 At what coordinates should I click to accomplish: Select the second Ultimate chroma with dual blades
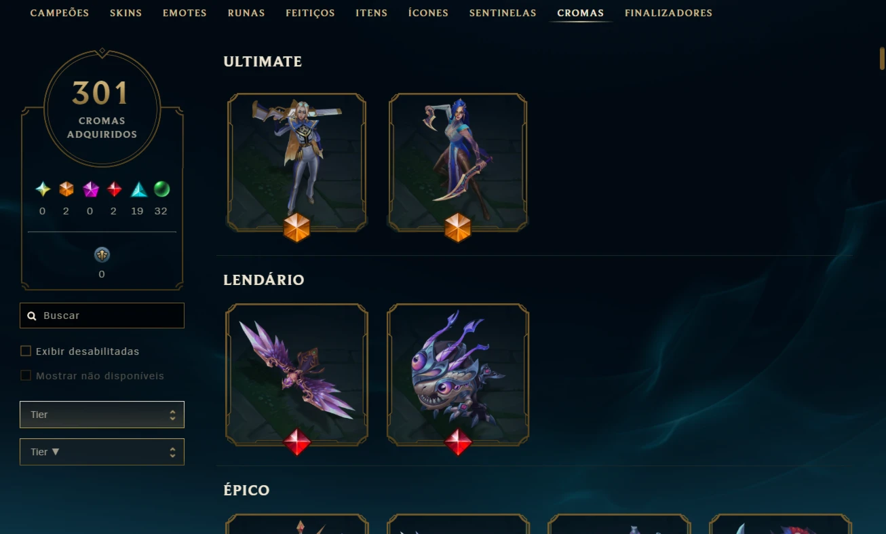pos(458,163)
